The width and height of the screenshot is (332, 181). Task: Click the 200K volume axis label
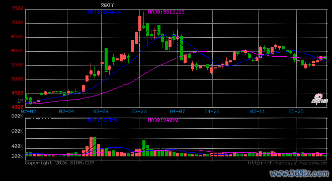click(18, 156)
